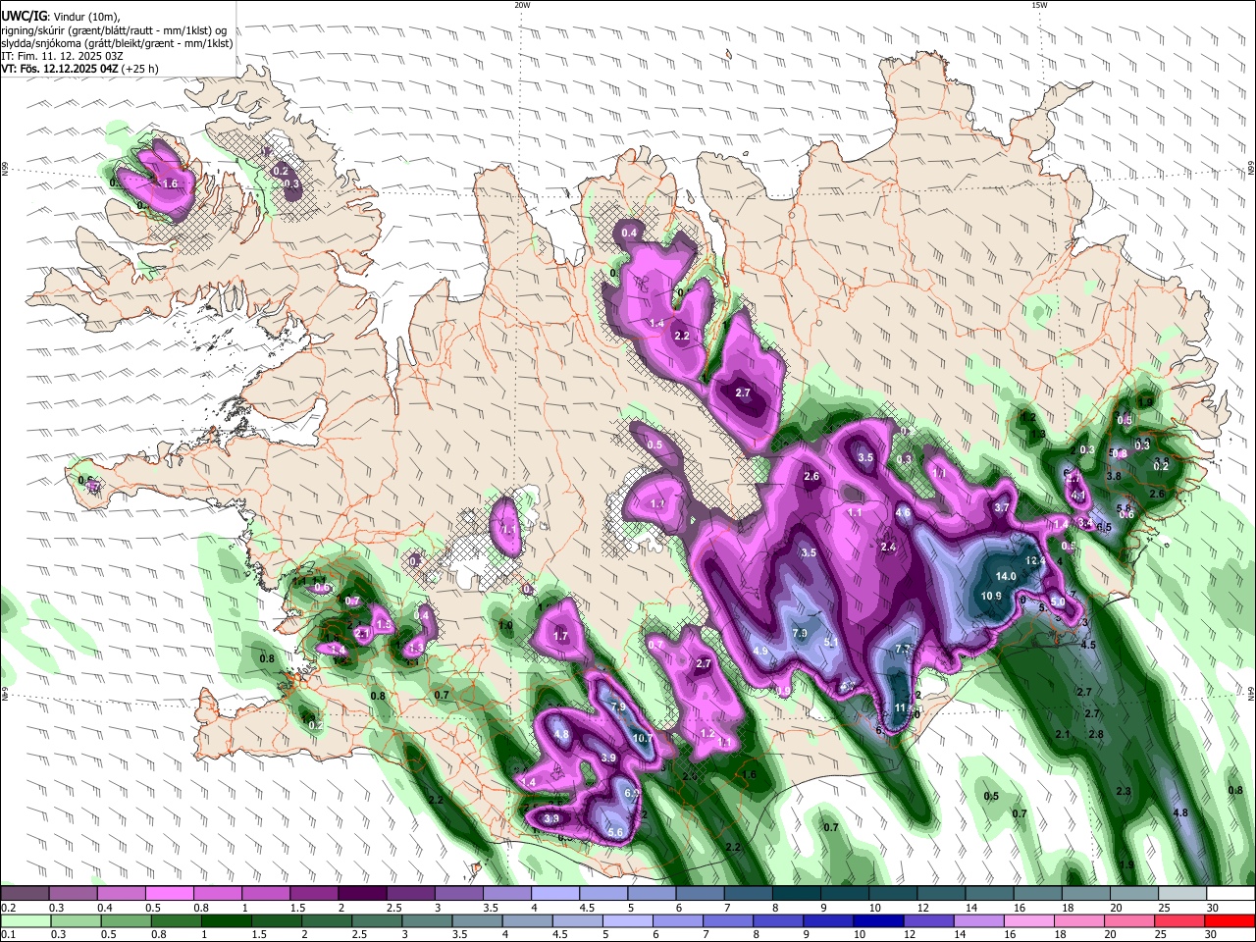Click the '15W' longitude label
1256x942 pixels.
1039,5
